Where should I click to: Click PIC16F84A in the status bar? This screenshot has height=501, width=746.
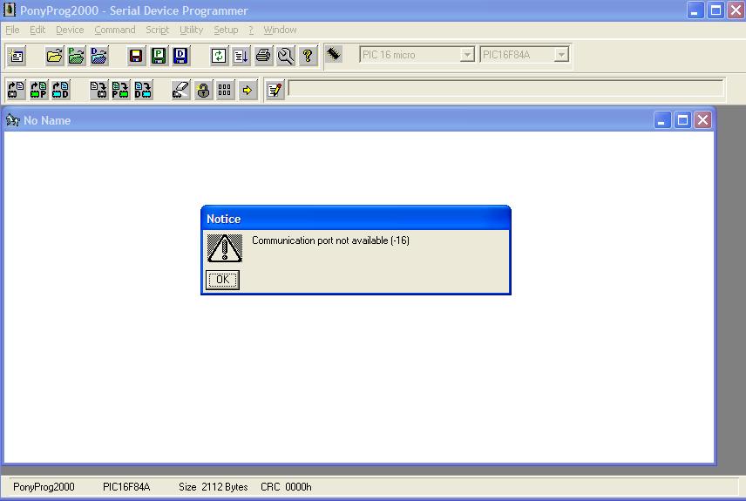[x=126, y=487]
